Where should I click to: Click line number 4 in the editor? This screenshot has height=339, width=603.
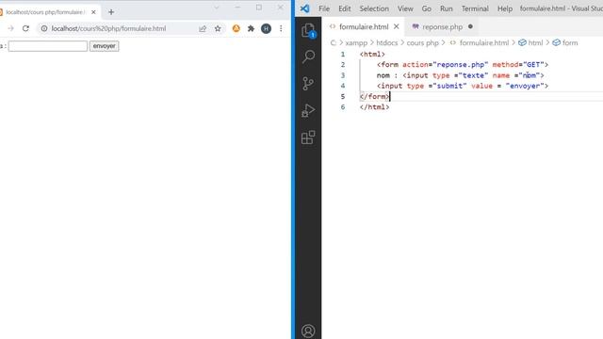tap(343, 86)
